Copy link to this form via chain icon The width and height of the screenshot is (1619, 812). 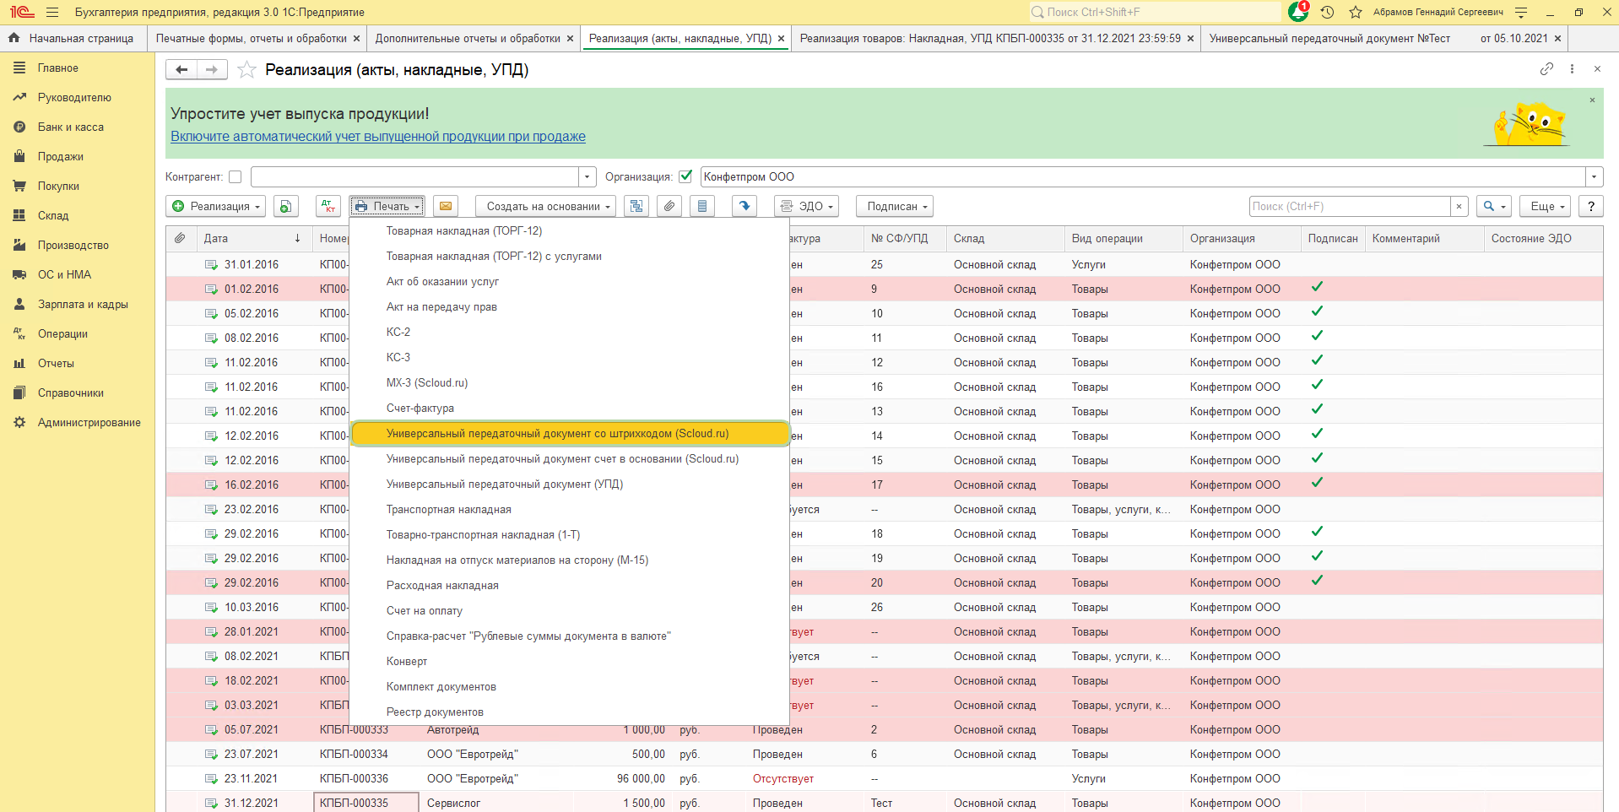click(x=1546, y=69)
